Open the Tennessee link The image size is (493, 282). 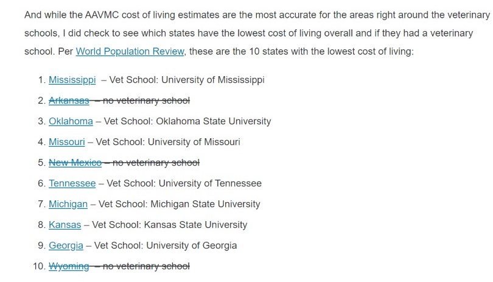(72, 183)
